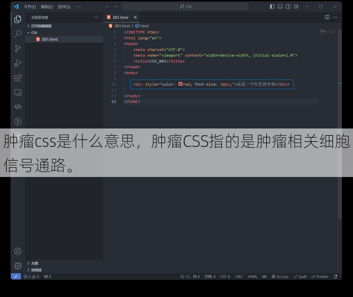Expand the 大纲 outline section

(64, 263)
